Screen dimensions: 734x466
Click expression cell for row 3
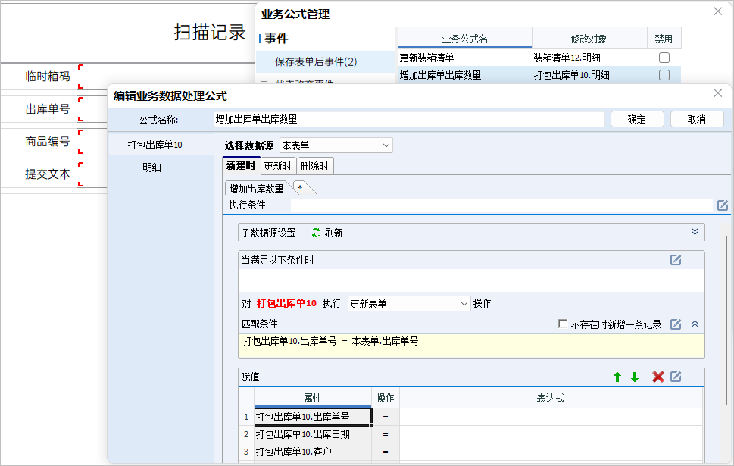point(551,452)
